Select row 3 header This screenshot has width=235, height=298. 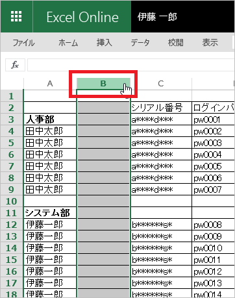12,119
